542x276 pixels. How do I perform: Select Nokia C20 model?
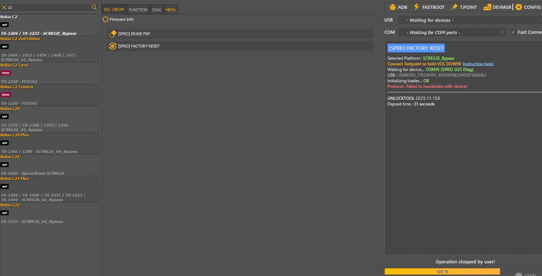(x=49, y=119)
